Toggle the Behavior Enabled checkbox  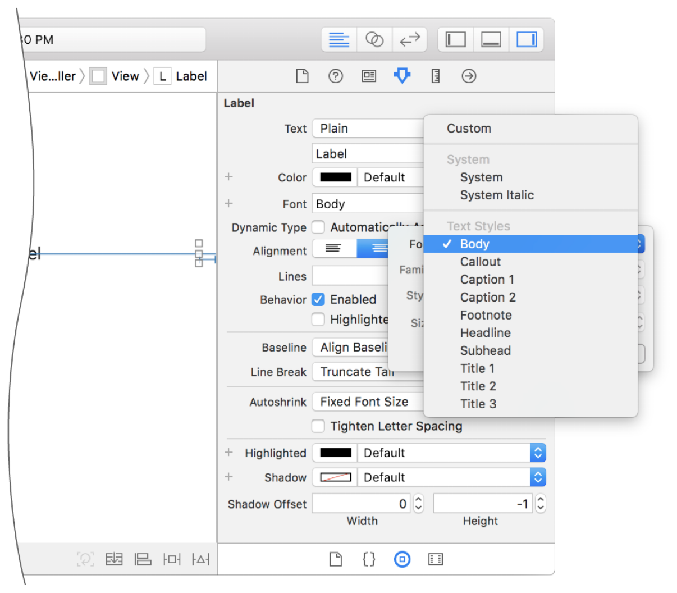click(x=318, y=299)
